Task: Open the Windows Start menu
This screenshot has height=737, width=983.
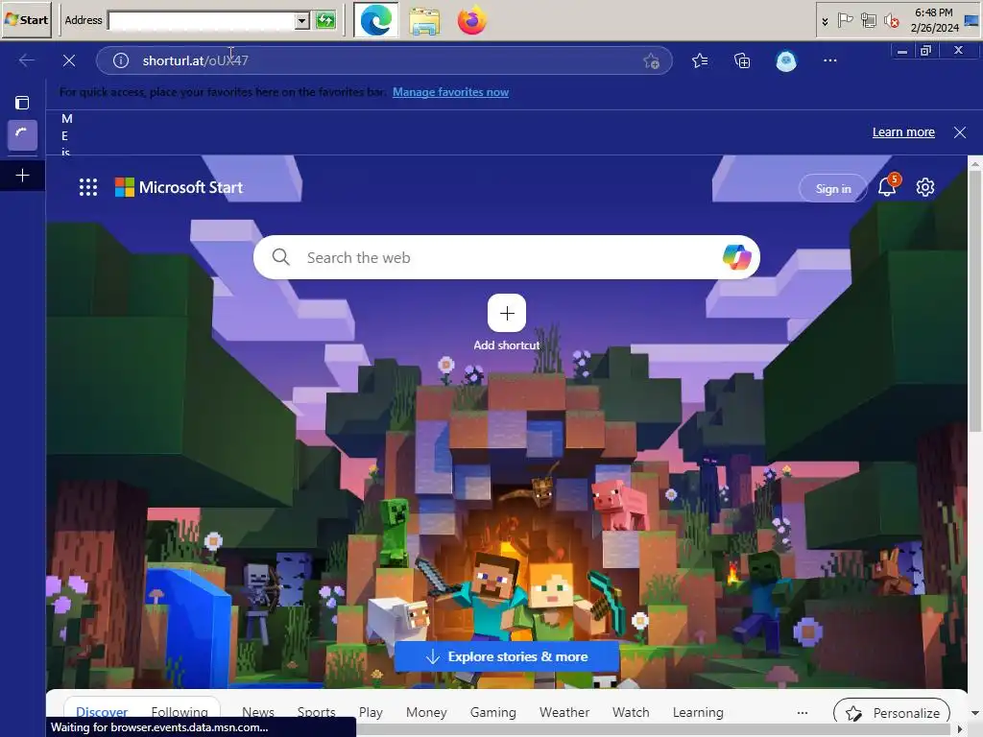Action: 26,19
